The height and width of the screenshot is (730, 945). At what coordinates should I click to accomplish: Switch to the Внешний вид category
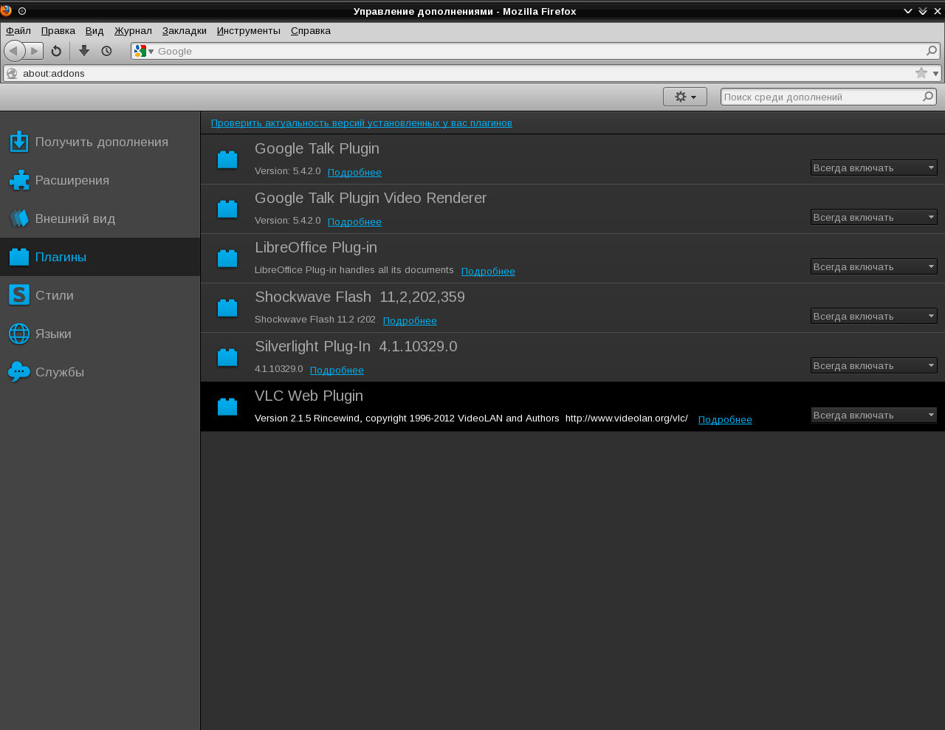pos(100,218)
